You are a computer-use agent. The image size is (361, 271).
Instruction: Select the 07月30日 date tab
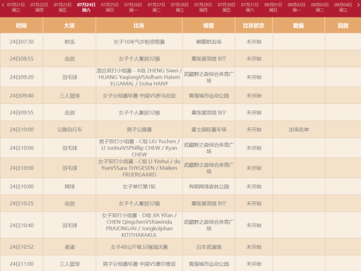click(x=226, y=7)
